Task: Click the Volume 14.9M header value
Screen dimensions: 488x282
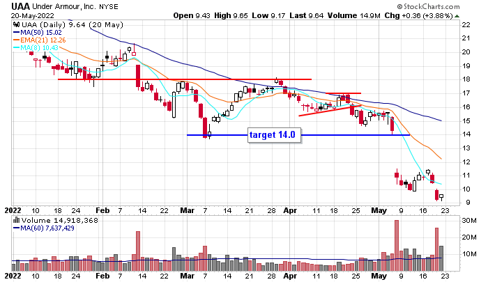Action: tap(354, 15)
